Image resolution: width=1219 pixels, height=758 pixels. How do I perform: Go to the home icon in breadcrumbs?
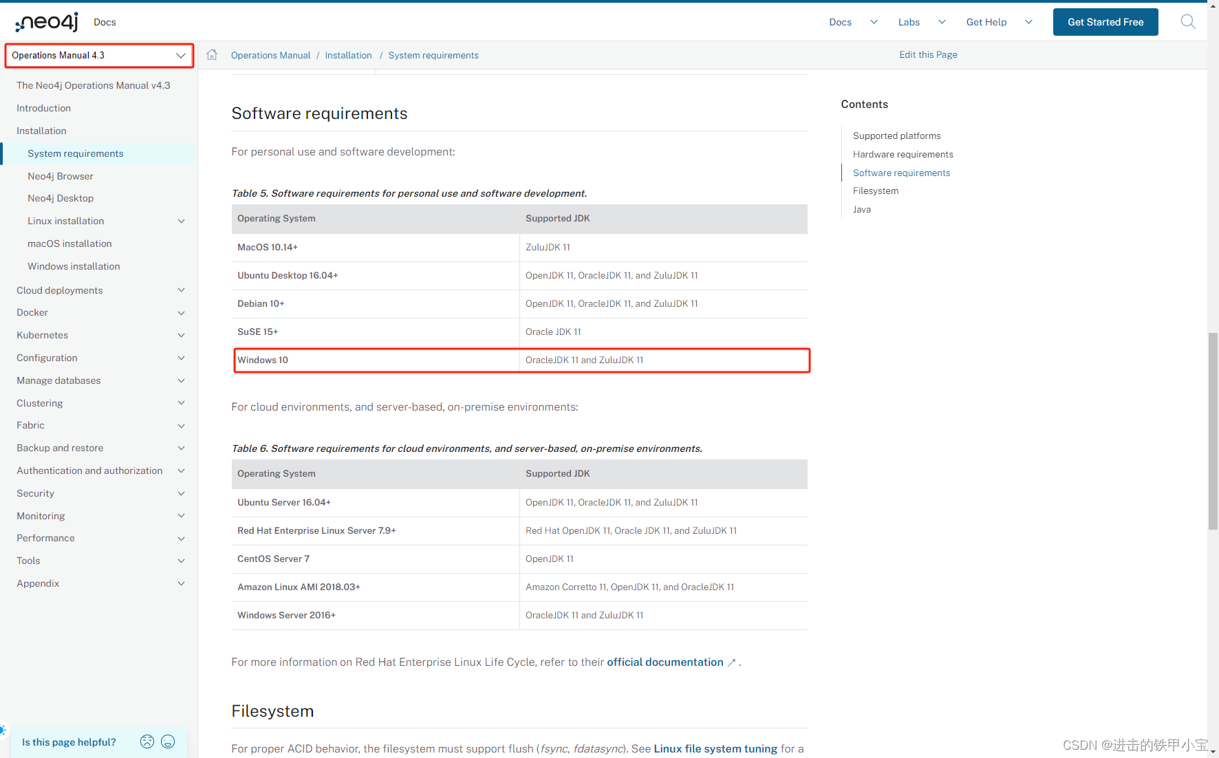[x=212, y=55]
